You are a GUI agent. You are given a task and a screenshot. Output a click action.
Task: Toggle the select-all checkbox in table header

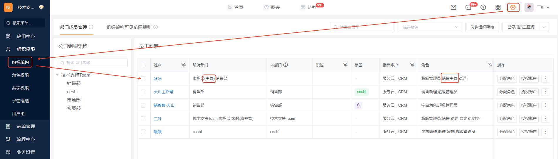pyautogui.click(x=143, y=65)
